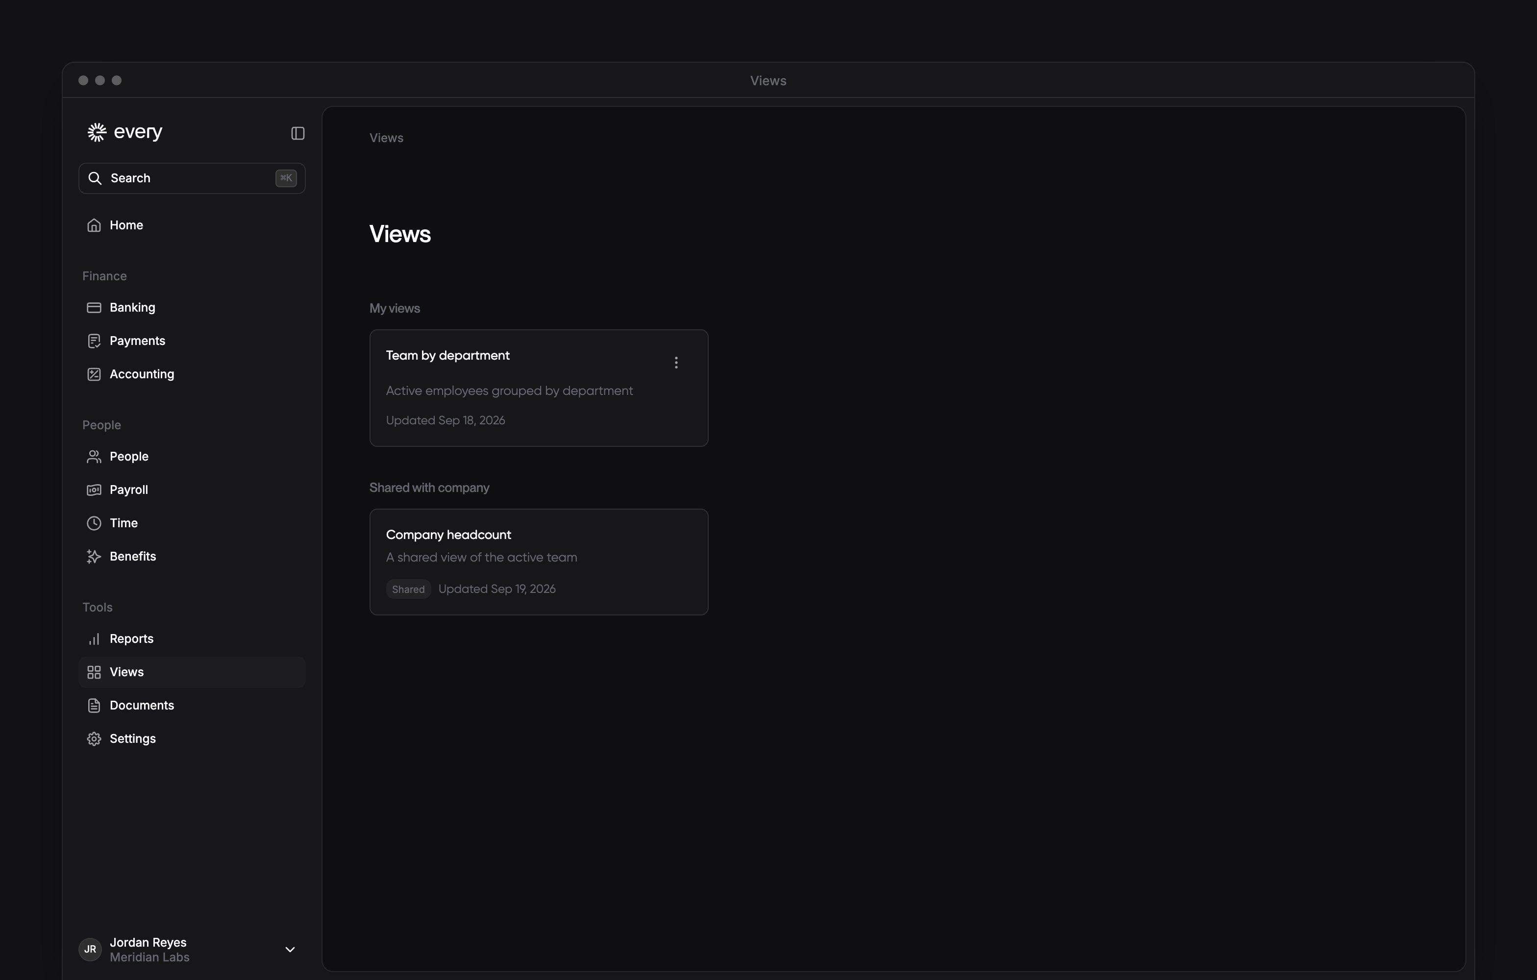The width and height of the screenshot is (1537, 980).
Task: Collapse the sidebar with the panel icon
Action: tap(298, 133)
